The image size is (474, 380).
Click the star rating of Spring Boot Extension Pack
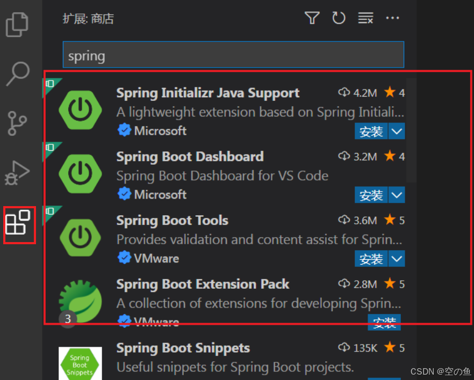pyautogui.click(x=394, y=284)
